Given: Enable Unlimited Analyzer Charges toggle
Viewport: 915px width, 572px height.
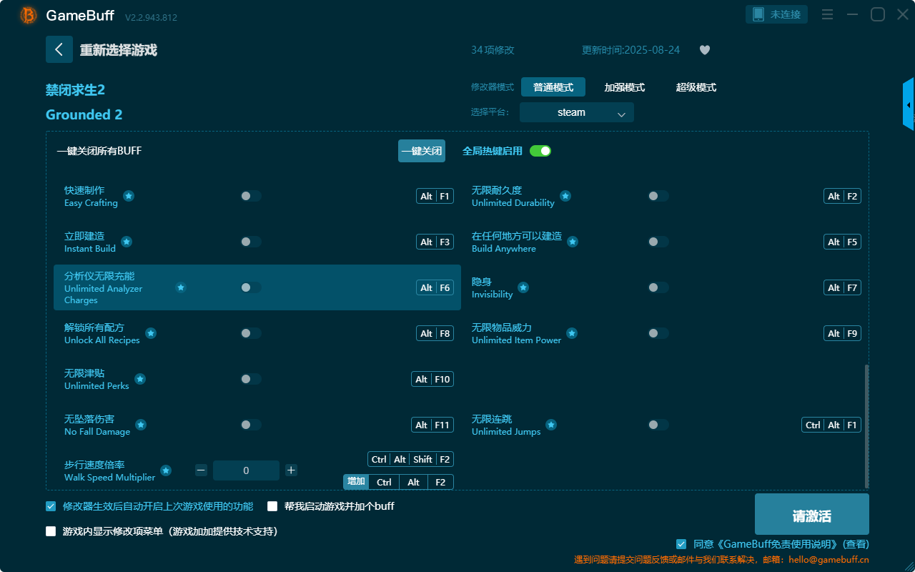Looking at the screenshot, I should (x=251, y=287).
